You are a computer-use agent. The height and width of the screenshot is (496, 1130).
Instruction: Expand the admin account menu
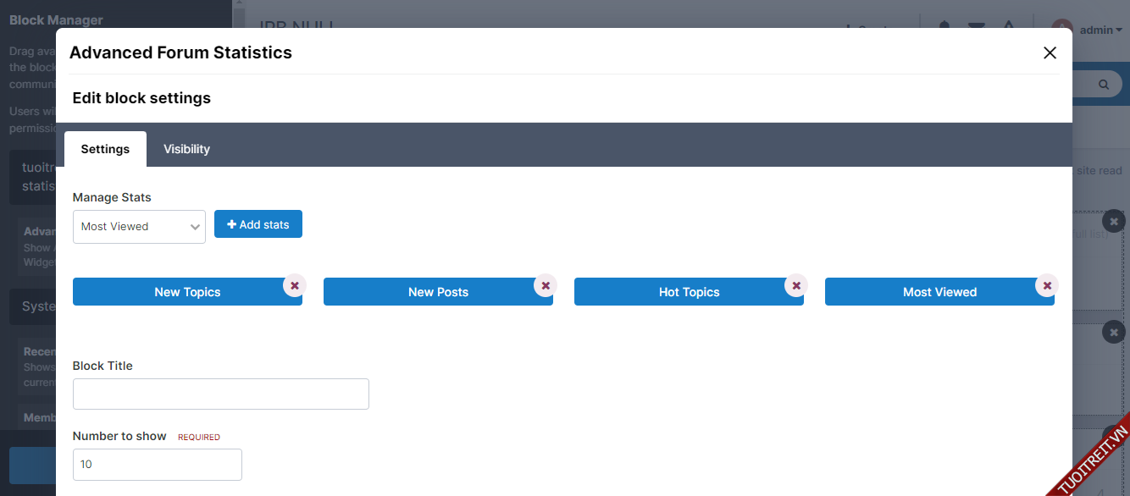pos(1101,30)
